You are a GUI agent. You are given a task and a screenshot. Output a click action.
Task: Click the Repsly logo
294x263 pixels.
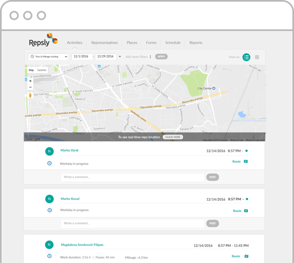(x=43, y=40)
